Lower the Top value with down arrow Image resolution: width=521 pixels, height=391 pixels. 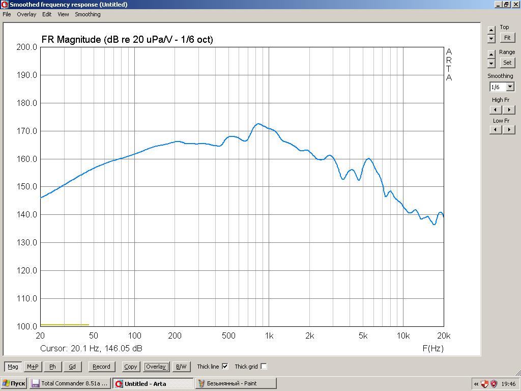pos(491,38)
